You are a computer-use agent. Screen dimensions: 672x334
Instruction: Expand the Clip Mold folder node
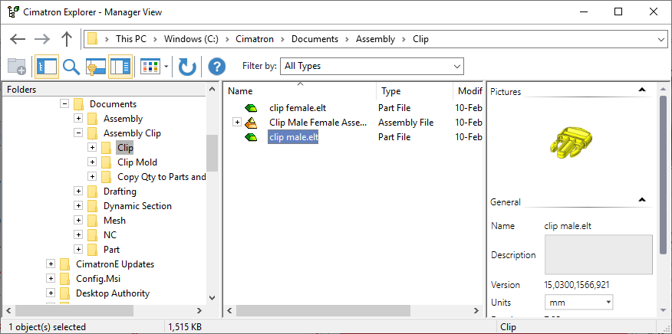pos(92,162)
